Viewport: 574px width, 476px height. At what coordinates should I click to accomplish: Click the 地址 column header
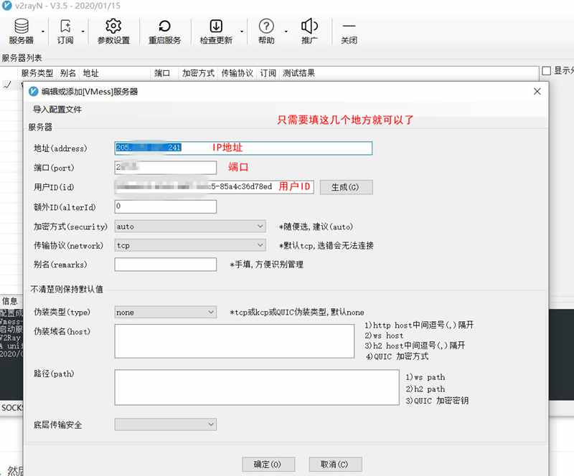91,73
